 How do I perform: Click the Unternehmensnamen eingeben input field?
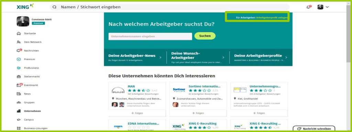pyautogui.click(x=150, y=36)
